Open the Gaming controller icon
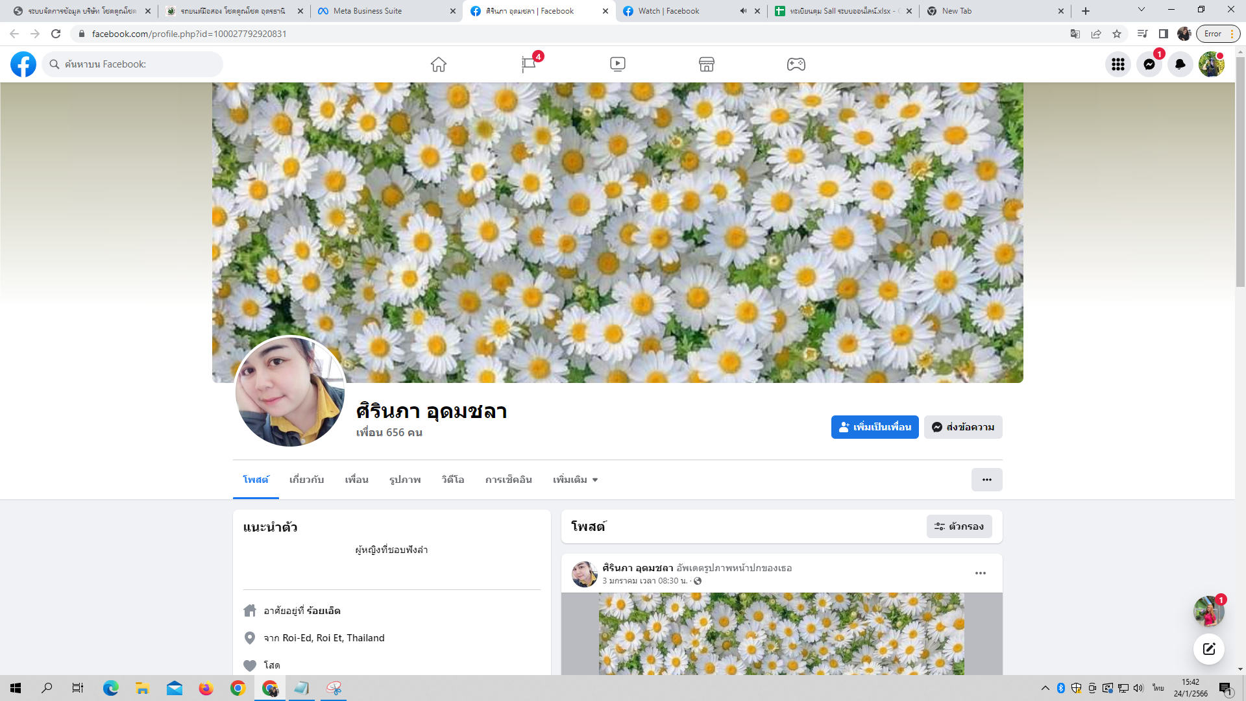Viewport: 1246px width, 701px height. pos(796,64)
